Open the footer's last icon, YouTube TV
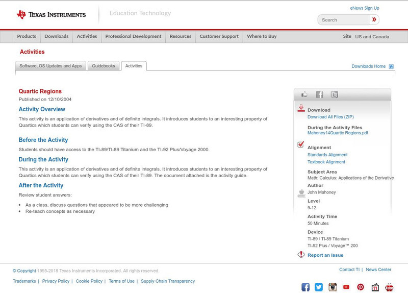The width and height of the screenshot is (408, 293). pos(389,287)
